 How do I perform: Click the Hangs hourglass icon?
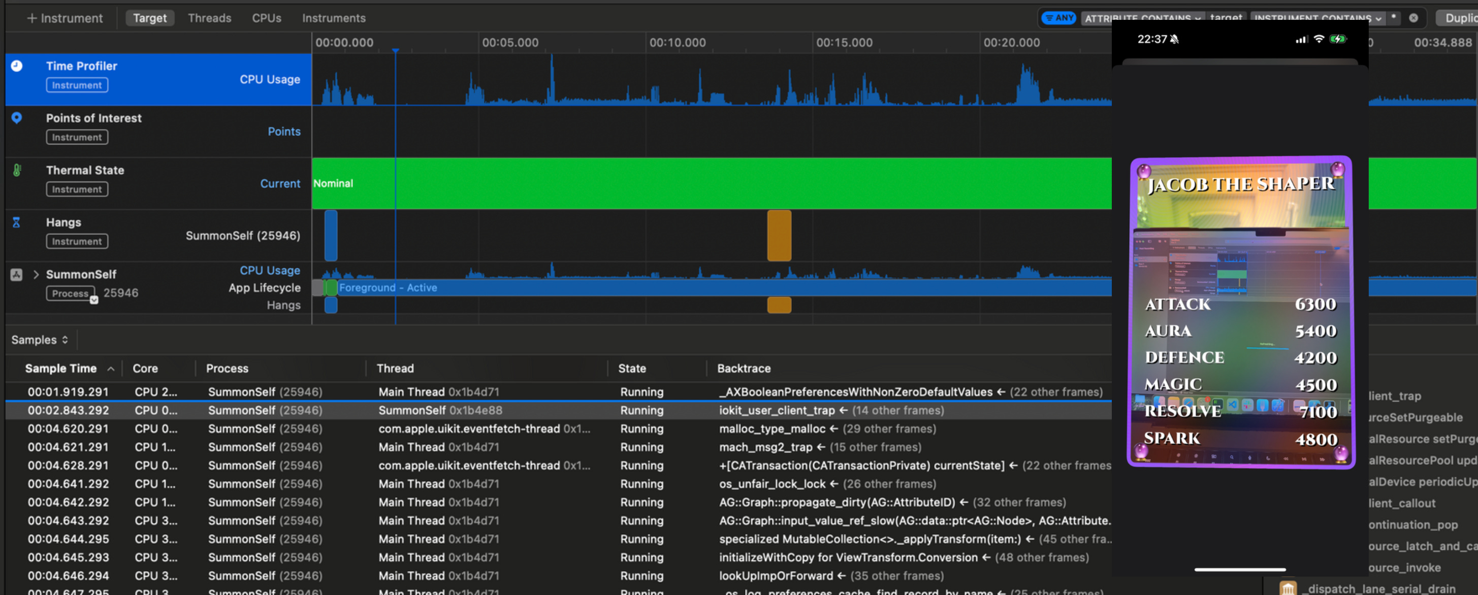[x=17, y=223]
